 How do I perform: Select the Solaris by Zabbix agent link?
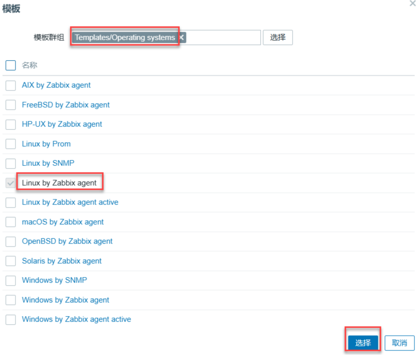point(62,261)
